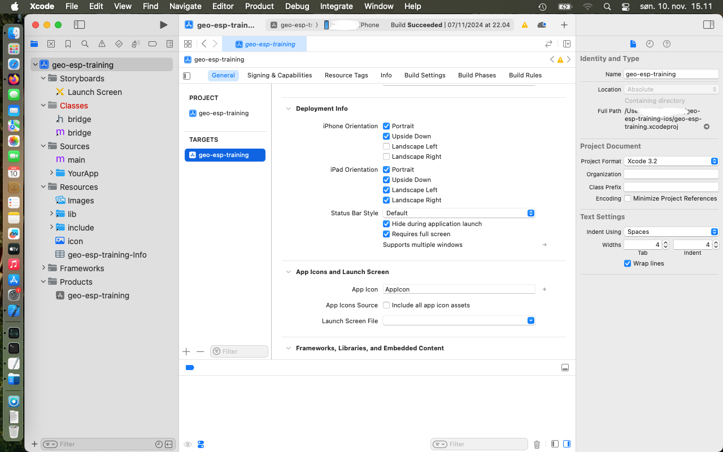
Task: Switch to Build Phases tab
Action: 477,75
